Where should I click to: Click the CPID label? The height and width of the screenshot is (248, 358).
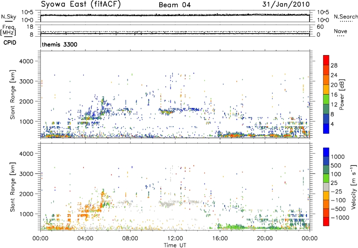pyautogui.click(x=10, y=43)
